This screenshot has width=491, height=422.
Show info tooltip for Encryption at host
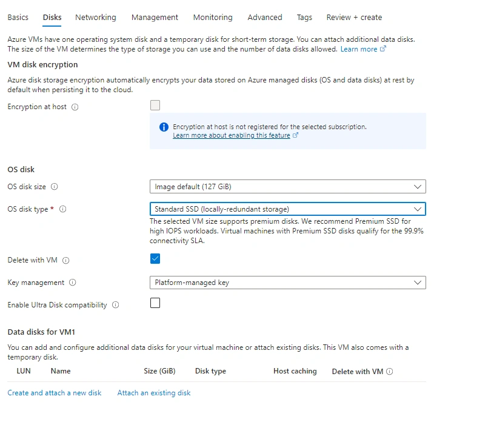point(75,107)
